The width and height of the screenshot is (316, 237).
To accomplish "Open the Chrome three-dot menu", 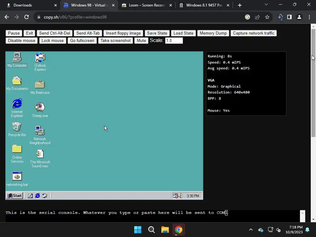I will point(309,17).
